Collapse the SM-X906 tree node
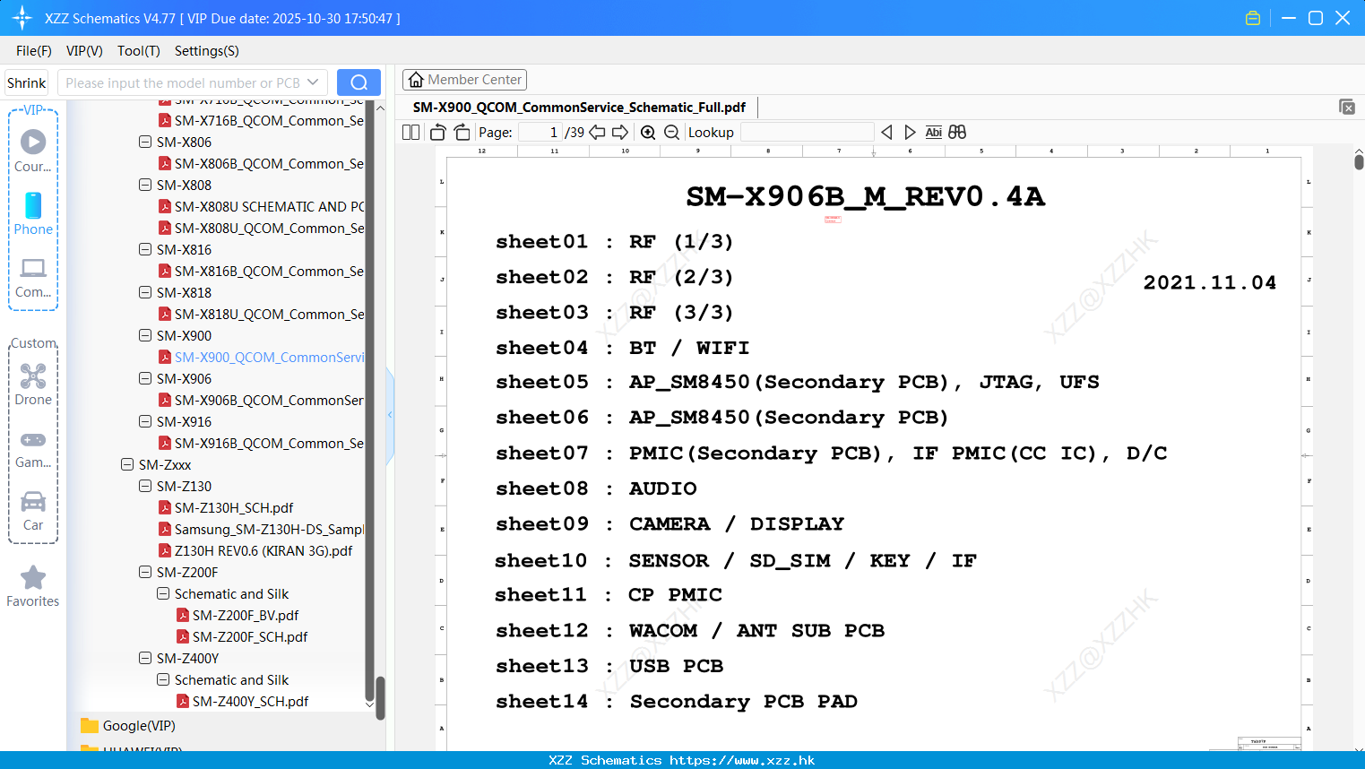This screenshot has height=769, width=1365. click(145, 378)
